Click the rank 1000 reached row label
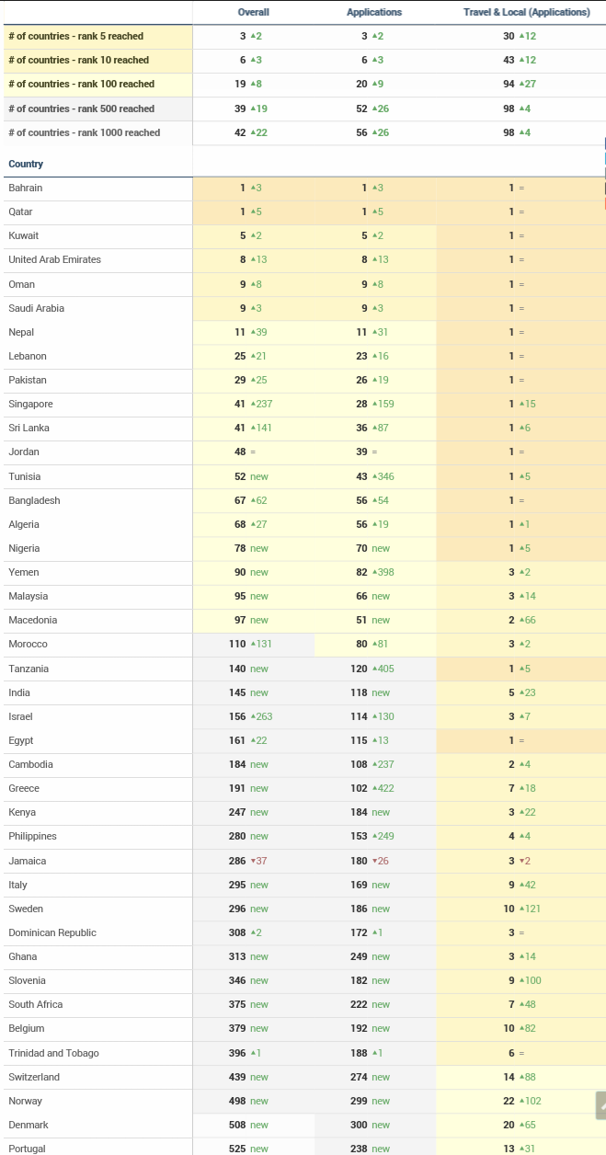Image resolution: width=606 pixels, height=1155 pixels. click(84, 132)
